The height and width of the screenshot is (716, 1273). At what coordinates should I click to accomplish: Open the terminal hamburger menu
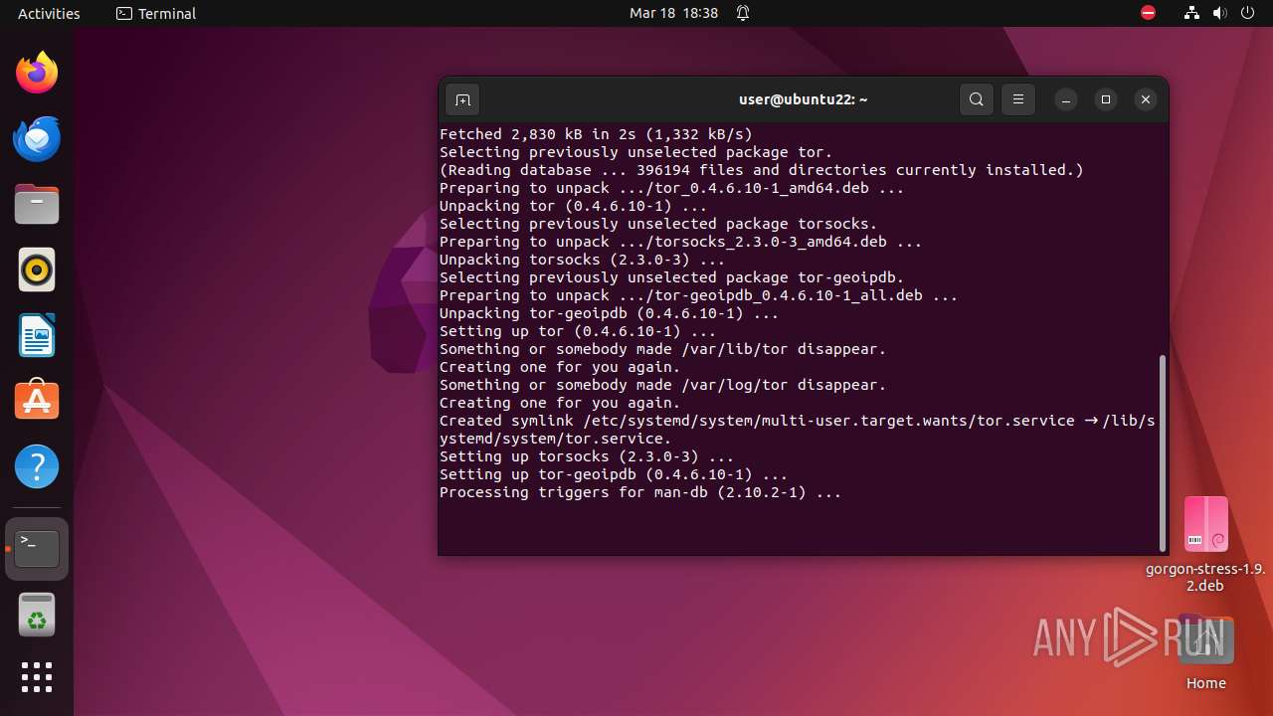click(x=1018, y=99)
